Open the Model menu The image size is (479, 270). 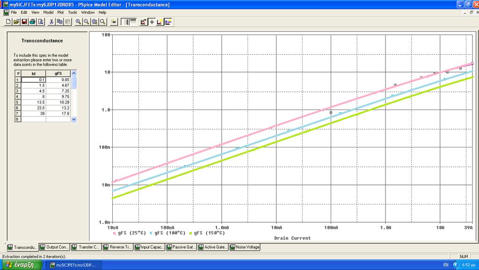point(48,13)
